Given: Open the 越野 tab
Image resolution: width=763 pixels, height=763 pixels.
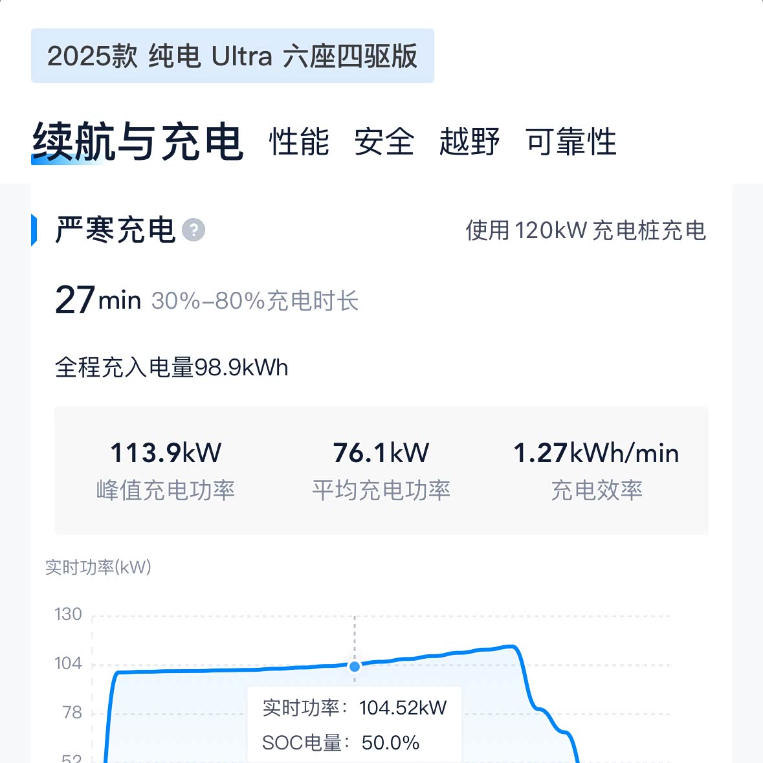Looking at the screenshot, I should 469,142.
